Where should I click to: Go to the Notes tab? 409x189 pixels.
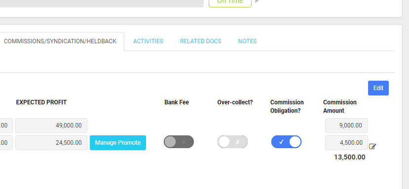(247, 41)
